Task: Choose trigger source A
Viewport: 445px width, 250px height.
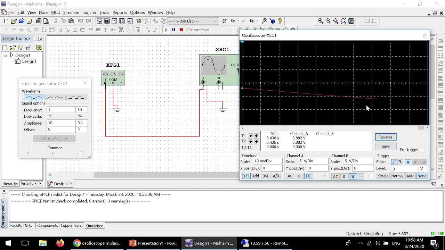Action: tap(408, 162)
